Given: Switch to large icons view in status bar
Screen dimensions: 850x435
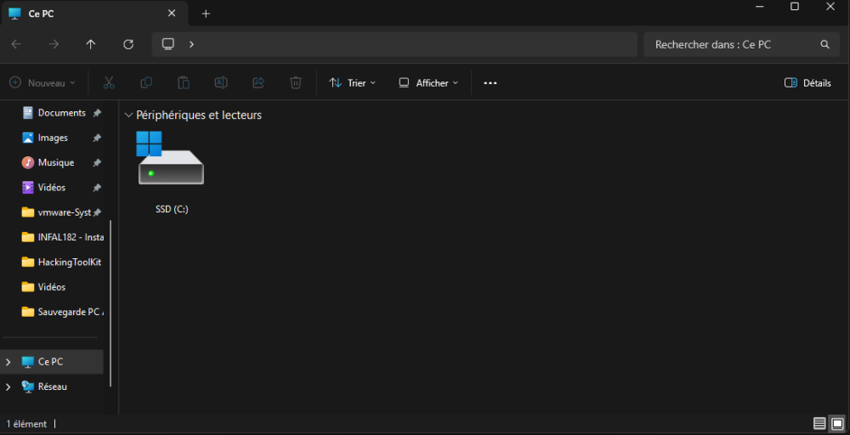Looking at the screenshot, I should [837, 423].
